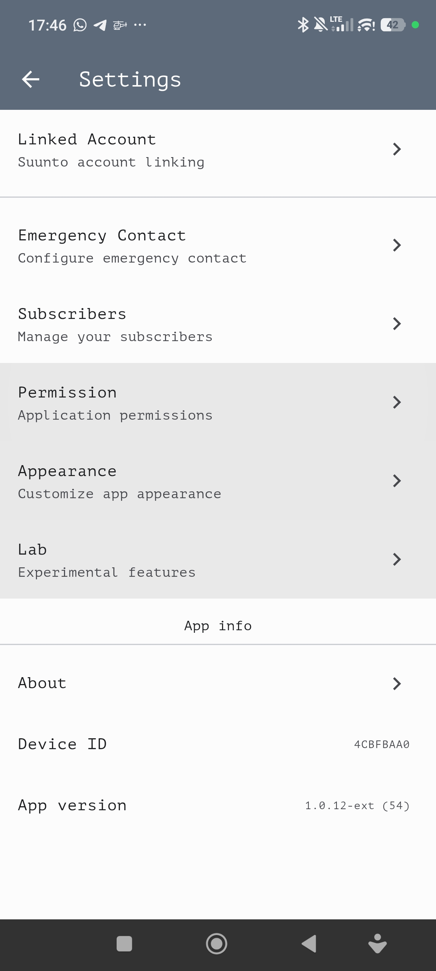Tap the battery indicator in status bar
This screenshot has width=436, height=971.
tap(392, 25)
